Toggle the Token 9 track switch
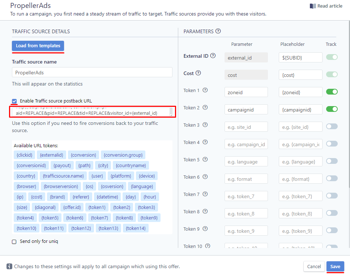Screen dimensions: 350x275 (x=332, y=230)
